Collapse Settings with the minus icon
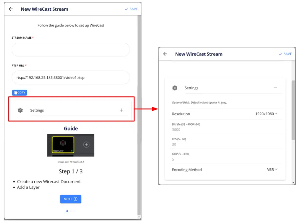Viewport: 304px width, 224px height. click(x=275, y=88)
